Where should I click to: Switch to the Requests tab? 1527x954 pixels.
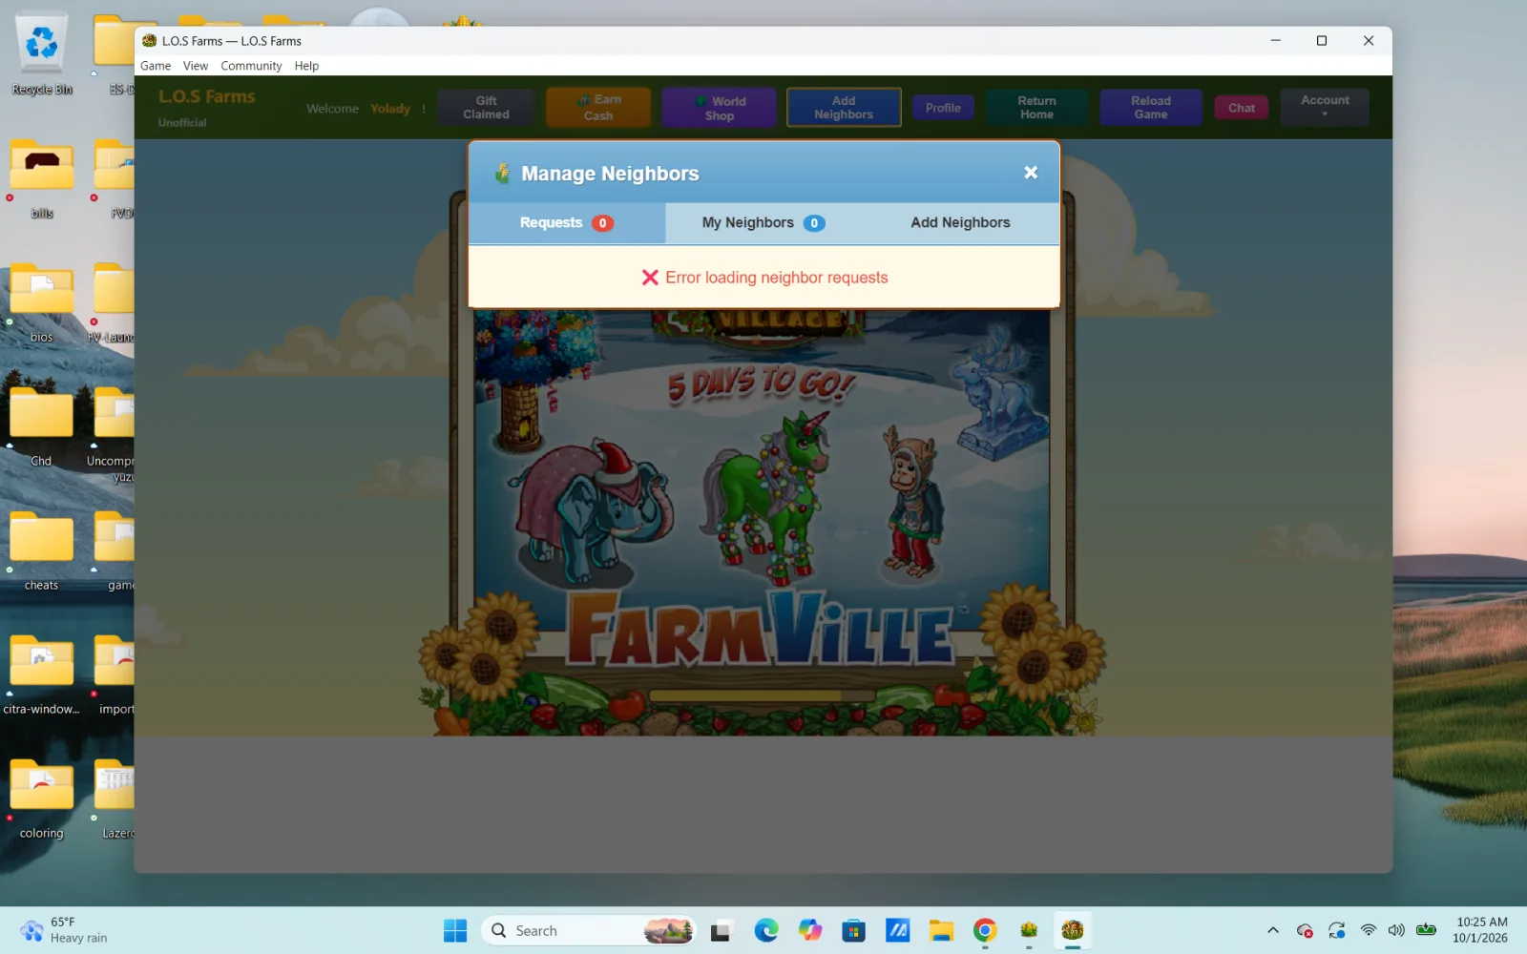567,223
